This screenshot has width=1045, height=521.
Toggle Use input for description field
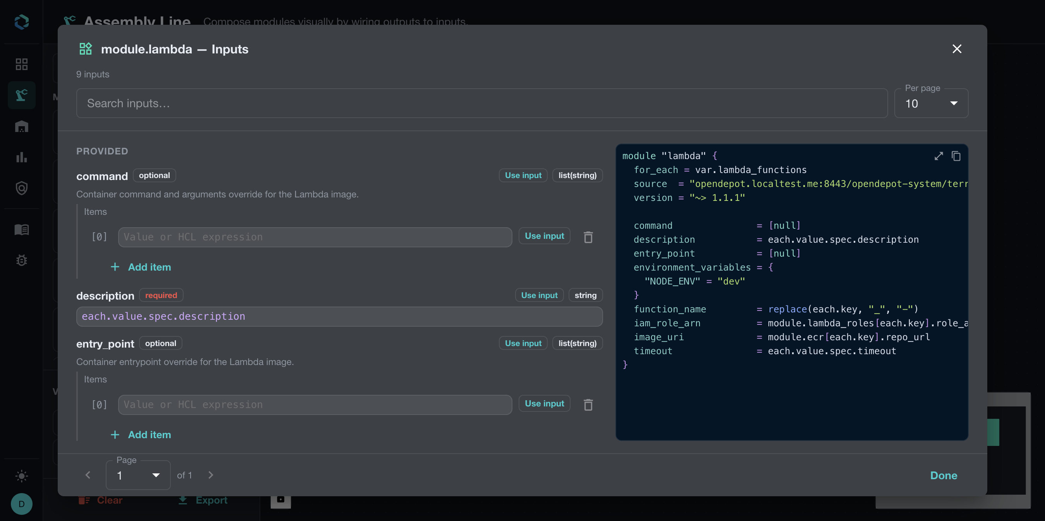pyautogui.click(x=539, y=295)
